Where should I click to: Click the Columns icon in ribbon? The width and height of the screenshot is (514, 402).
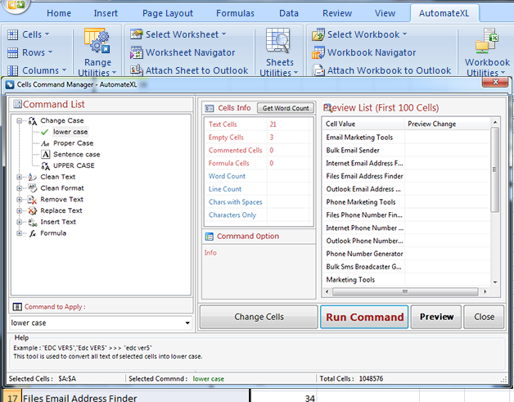click(x=12, y=70)
